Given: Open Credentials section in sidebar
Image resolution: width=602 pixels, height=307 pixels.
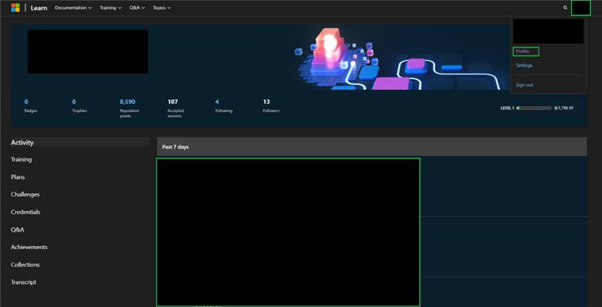Looking at the screenshot, I should point(26,212).
